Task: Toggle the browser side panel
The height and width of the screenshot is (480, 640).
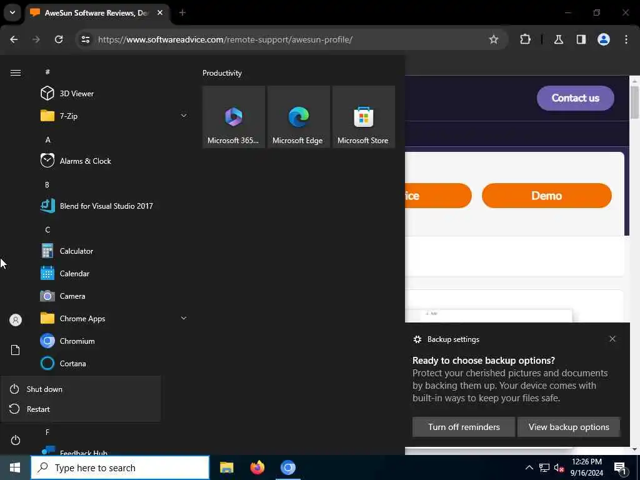Action: point(581,39)
